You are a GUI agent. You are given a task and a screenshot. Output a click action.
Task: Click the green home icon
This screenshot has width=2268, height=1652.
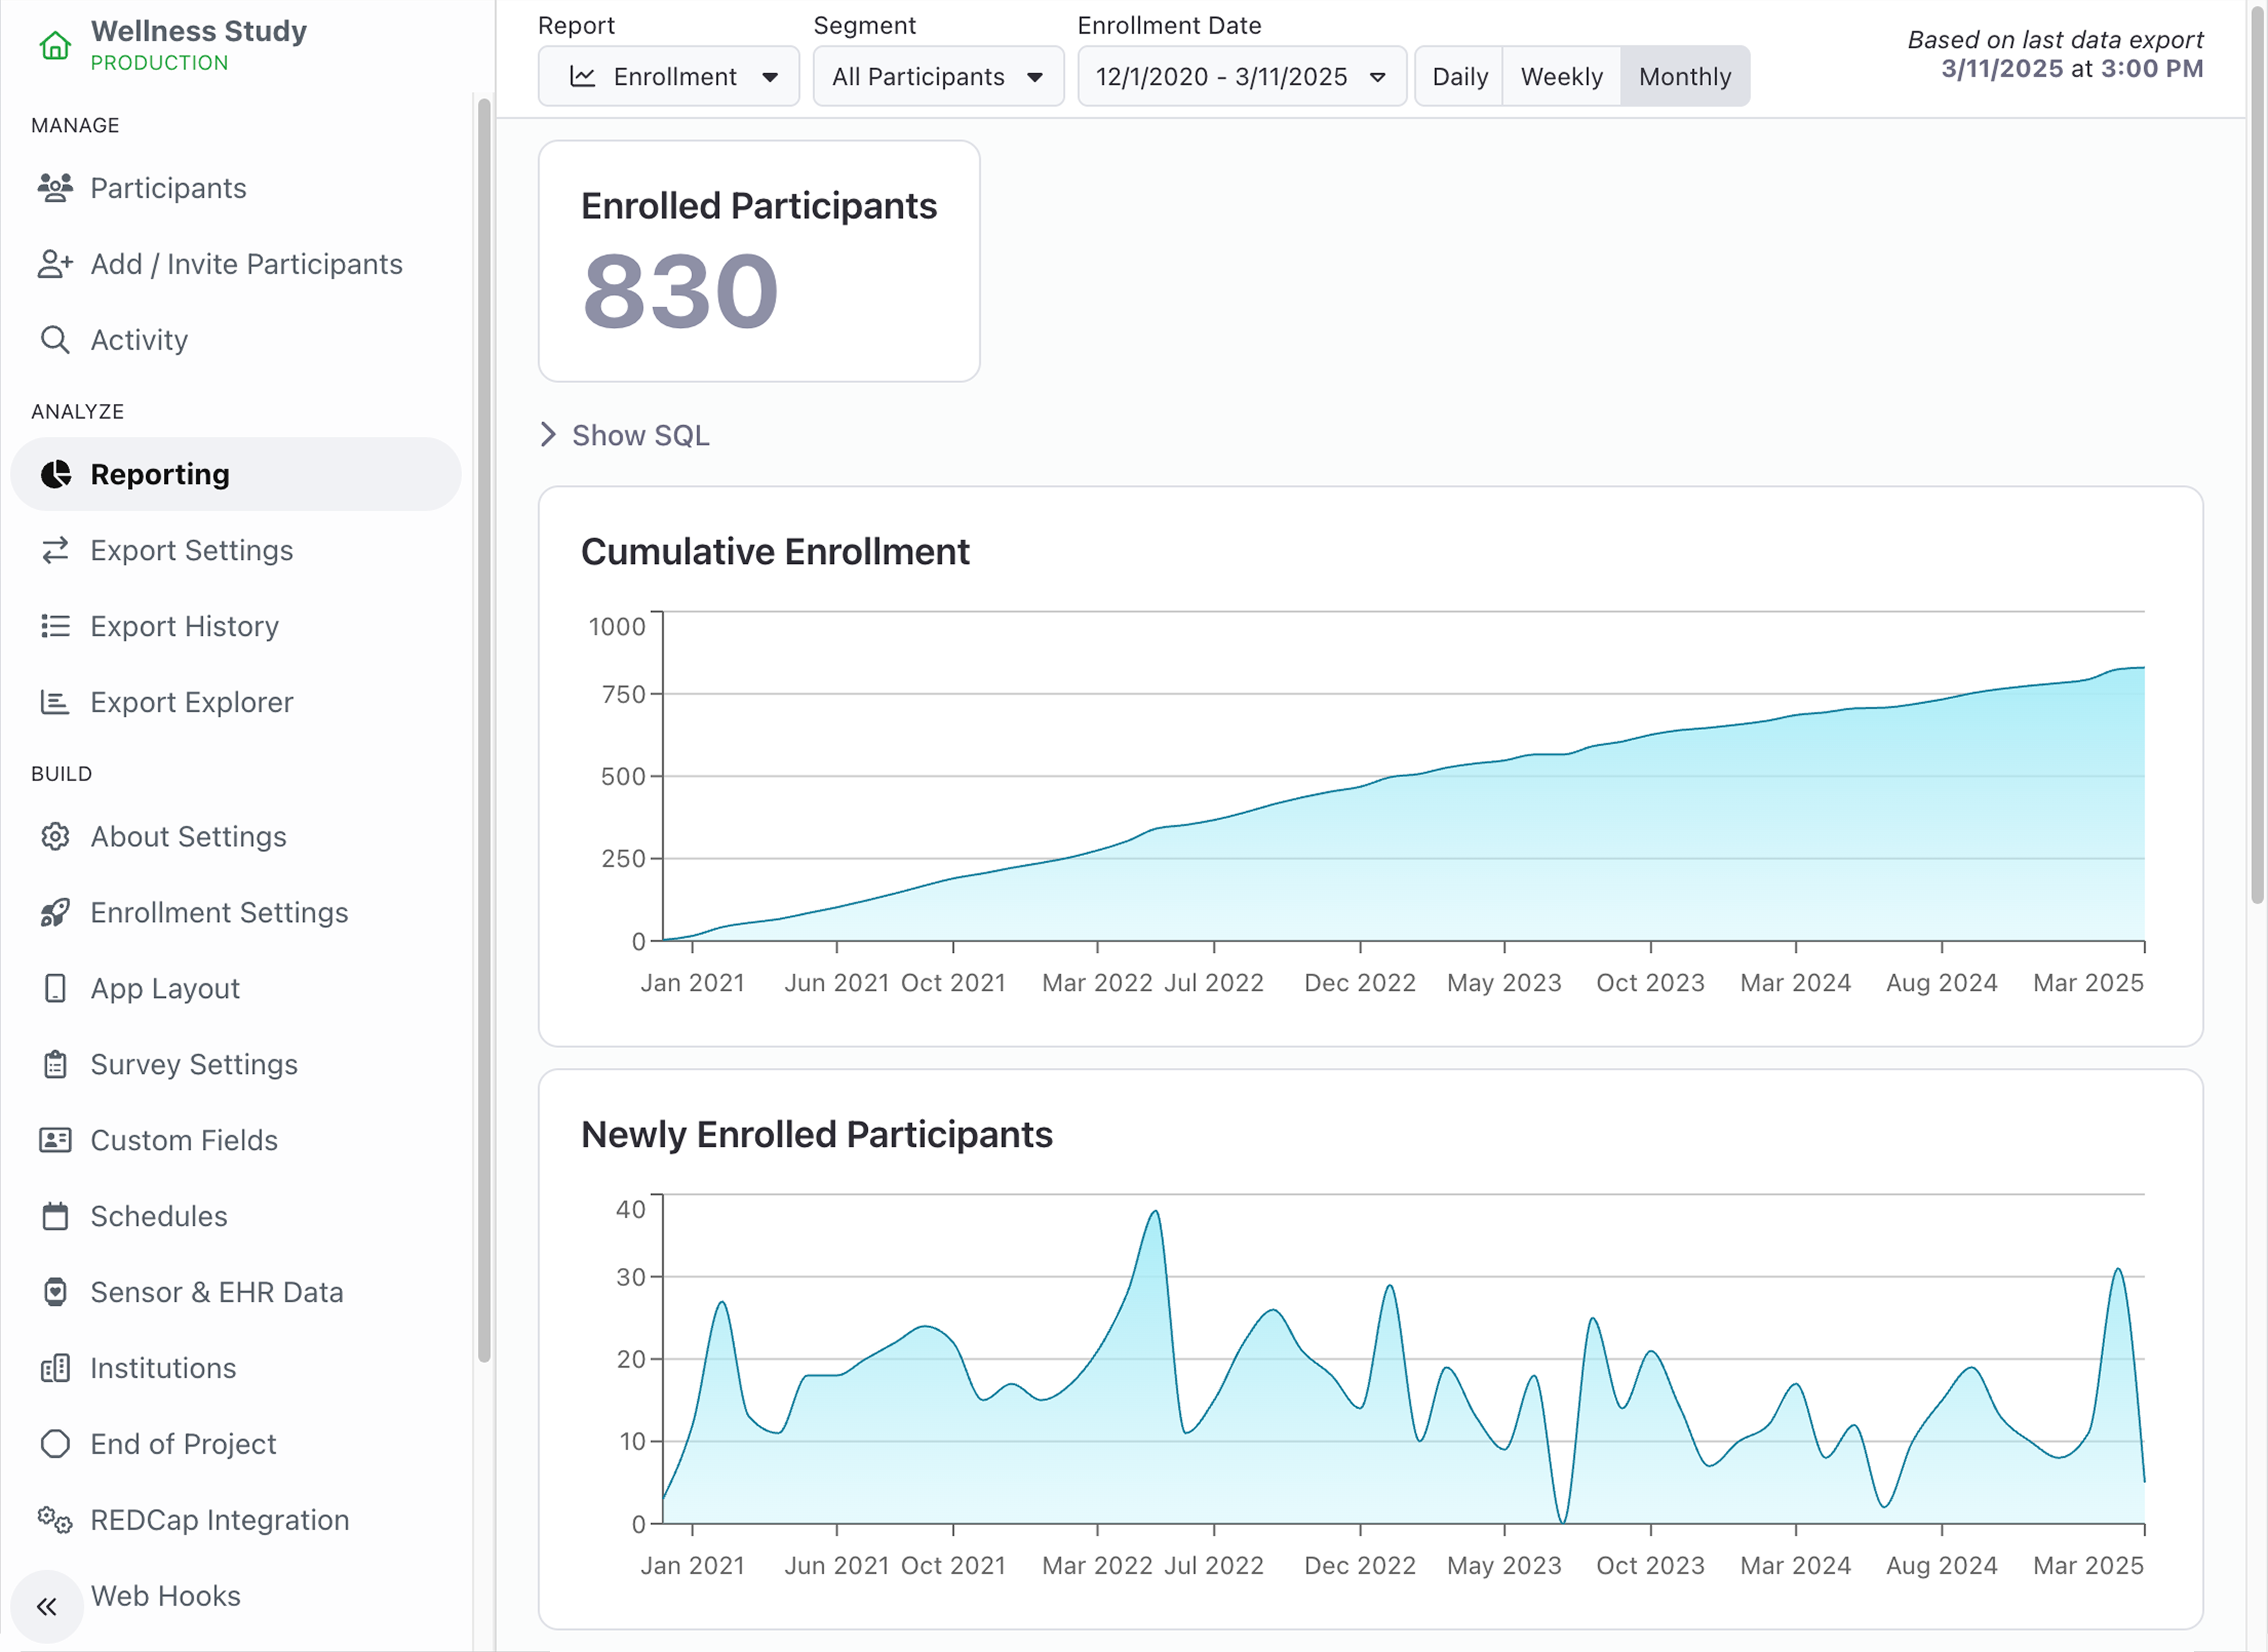pyautogui.click(x=55, y=46)
